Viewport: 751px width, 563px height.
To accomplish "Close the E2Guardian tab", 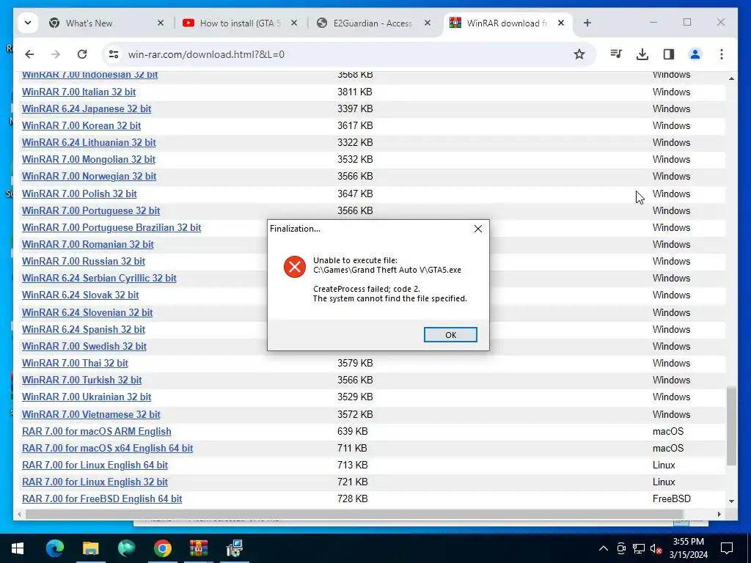I will [x=428, y=23].
